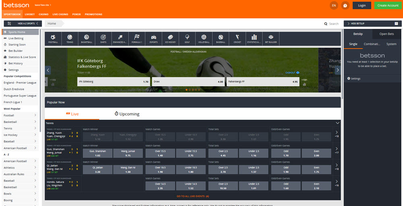The image size is (403, 206).
Task: Select the last banner carousel dot
Action: (x=199, y=90)
